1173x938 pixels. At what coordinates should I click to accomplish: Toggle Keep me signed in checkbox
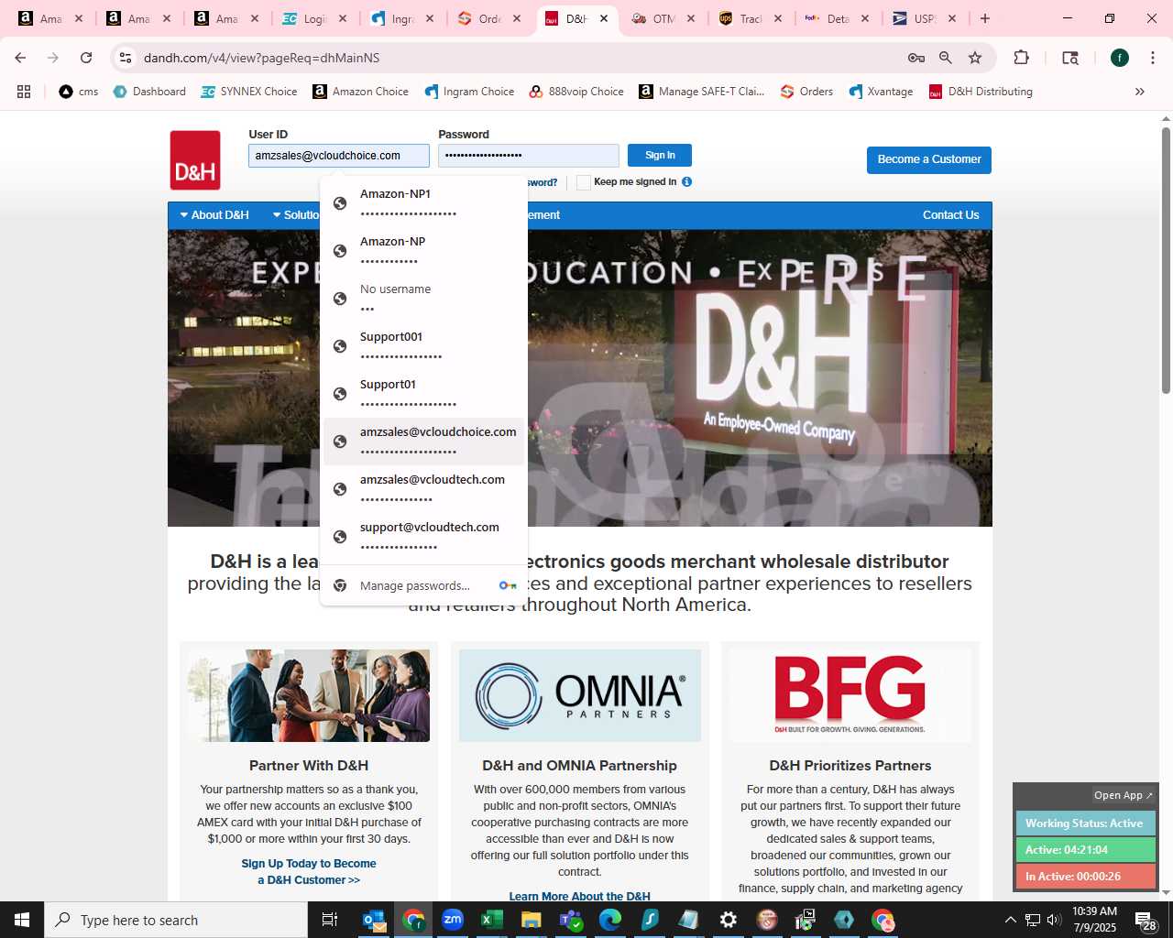point(583,182)
